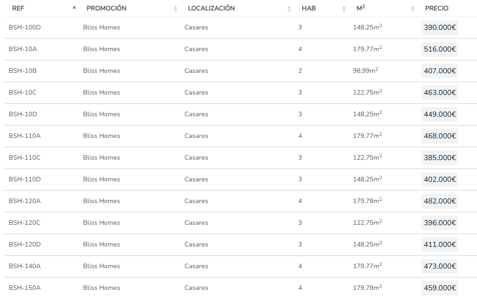Click the sort arrows next to M² header

tap(412, 9)
